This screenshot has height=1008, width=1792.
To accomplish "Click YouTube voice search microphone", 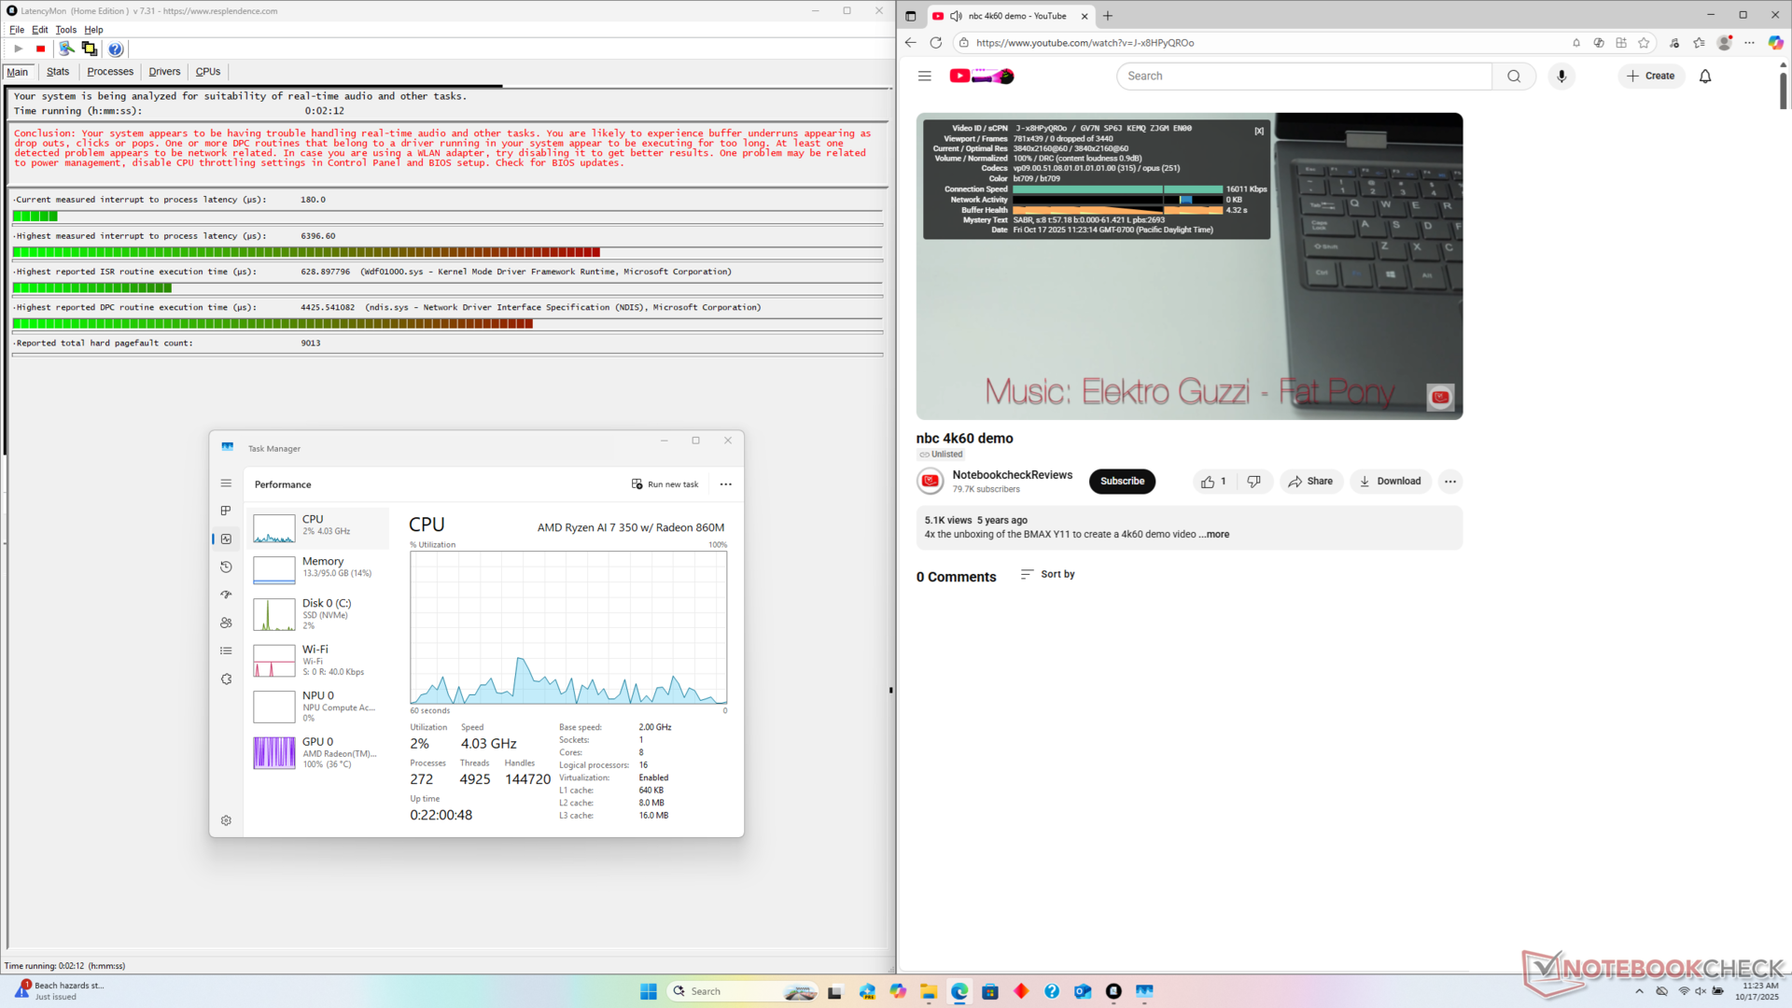I will click(1561, 76).
